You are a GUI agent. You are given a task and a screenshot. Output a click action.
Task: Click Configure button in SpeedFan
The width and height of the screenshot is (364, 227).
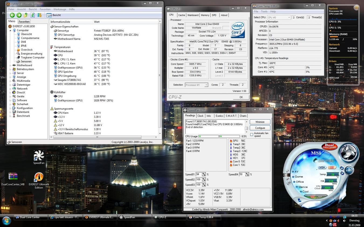click(260, 128)
